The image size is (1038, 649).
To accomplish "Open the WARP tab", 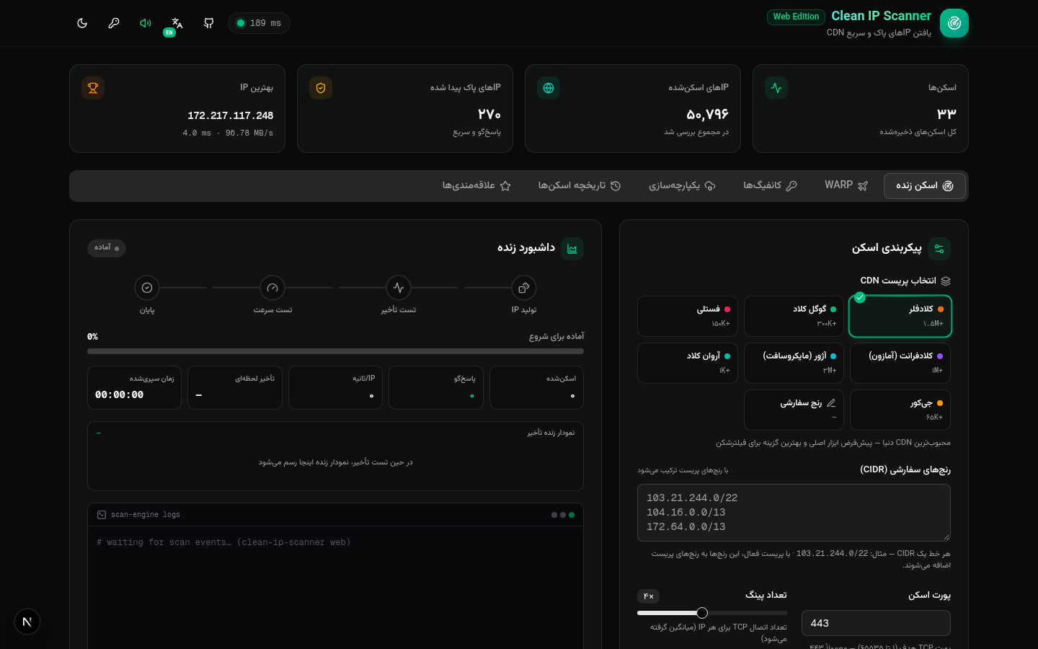I will point(846,186).
